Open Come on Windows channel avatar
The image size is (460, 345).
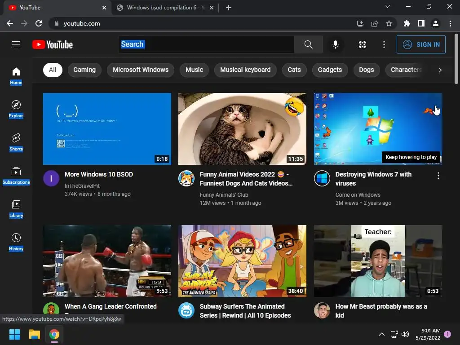(x=322, y=178)
